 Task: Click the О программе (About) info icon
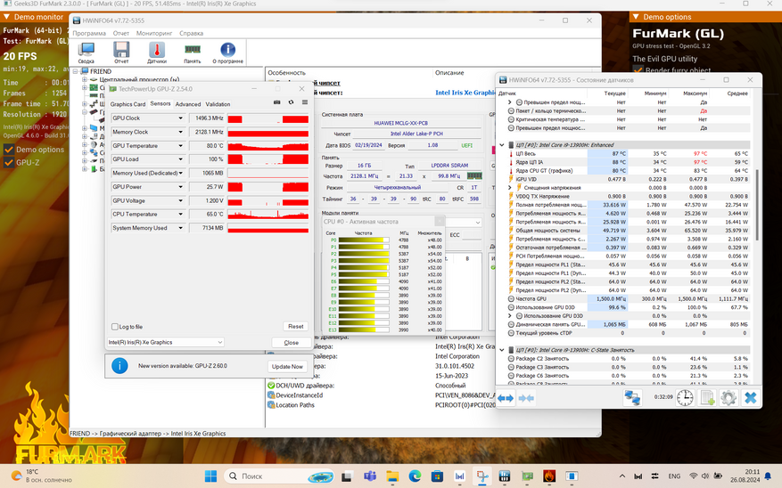coord(228,51)
